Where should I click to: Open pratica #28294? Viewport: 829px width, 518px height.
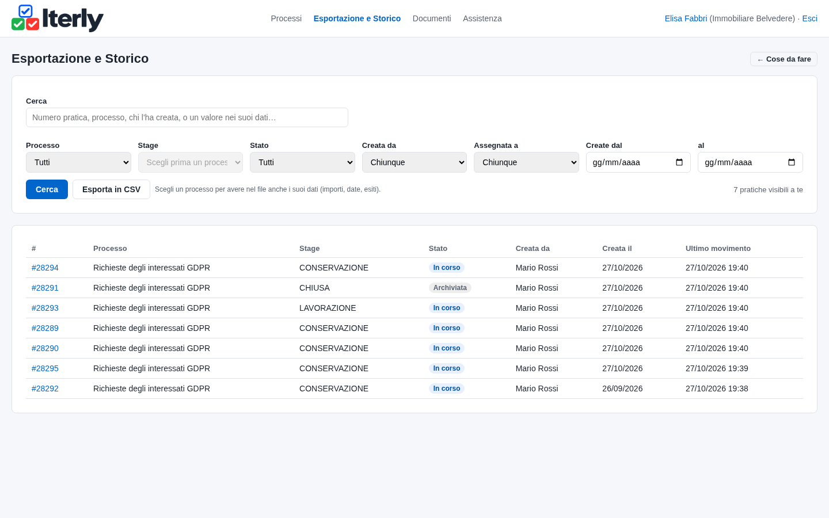click(45, 268)
